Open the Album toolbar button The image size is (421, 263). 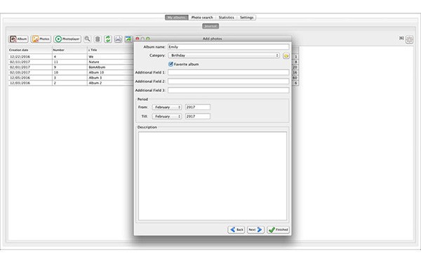(x=18, y=39)
